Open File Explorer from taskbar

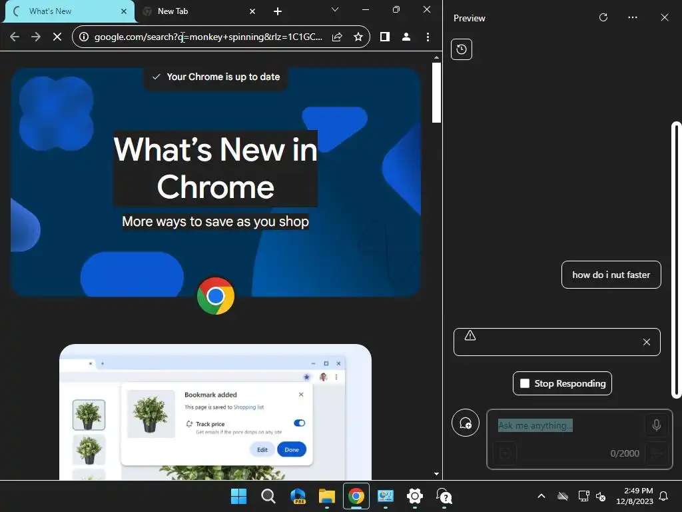(x=326, y=496)
